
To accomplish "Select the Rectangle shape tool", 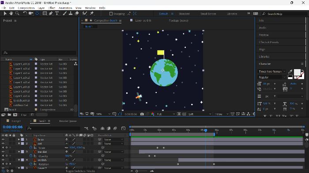I will pyautogui.click(x=45, y=13).
